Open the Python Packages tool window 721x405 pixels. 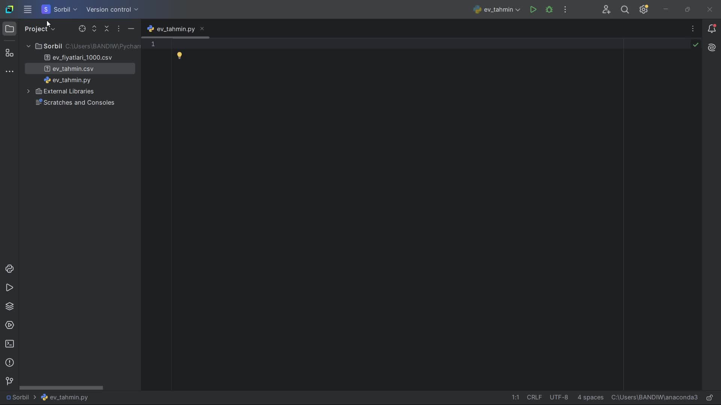9,307
